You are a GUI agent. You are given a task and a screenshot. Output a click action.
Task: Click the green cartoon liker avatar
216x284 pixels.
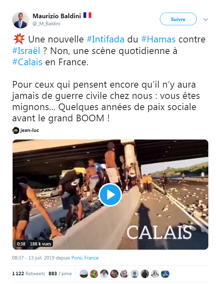pyautogui.click(x=94, y=274)
